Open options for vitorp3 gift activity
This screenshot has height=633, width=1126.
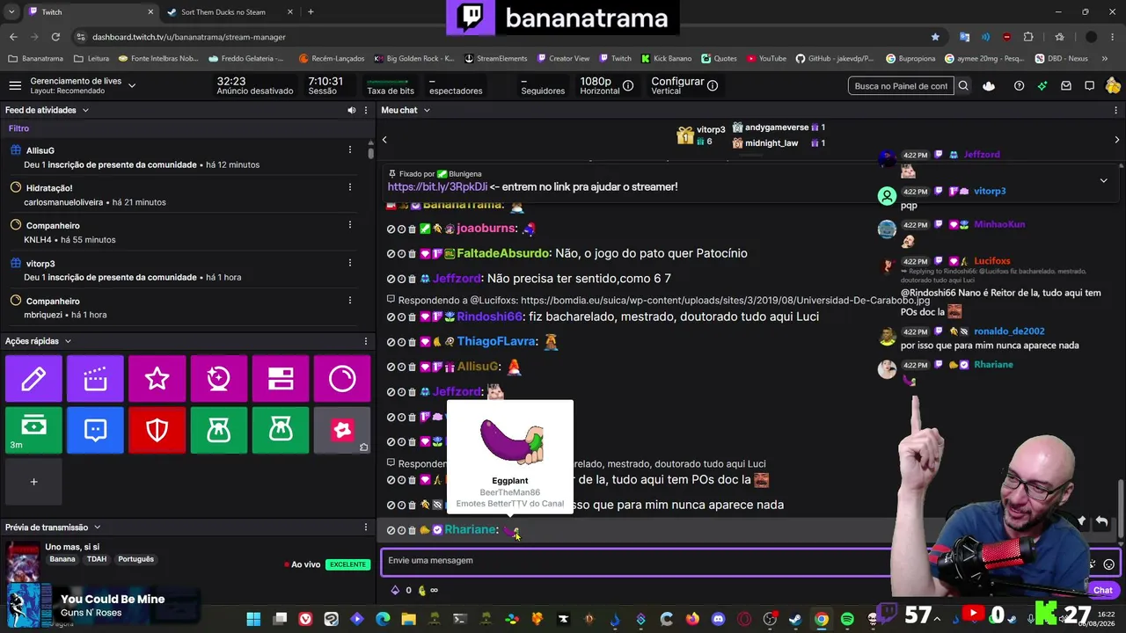[350, 263]
